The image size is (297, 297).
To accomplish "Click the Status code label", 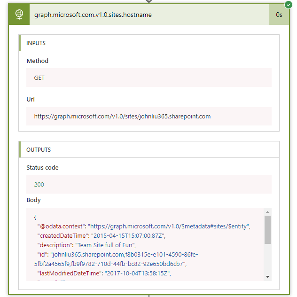I will (42, 168).
